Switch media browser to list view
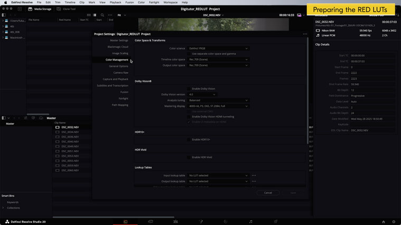401x225 pixels. click(x=95, y=15)
